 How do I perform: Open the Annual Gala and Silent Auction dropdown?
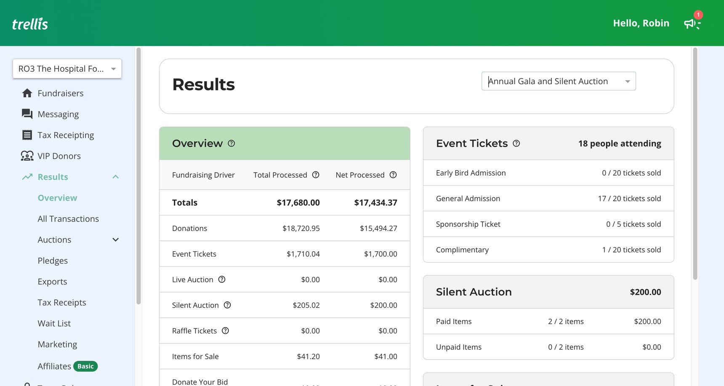pos(628,81)
